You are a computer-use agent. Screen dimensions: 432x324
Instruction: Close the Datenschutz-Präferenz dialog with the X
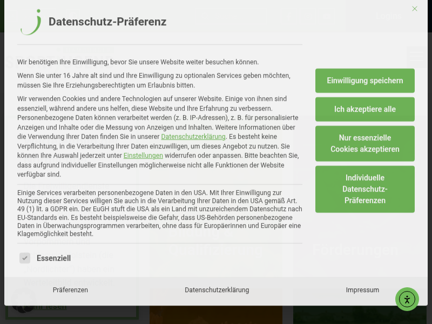click(x=415, y=9)
